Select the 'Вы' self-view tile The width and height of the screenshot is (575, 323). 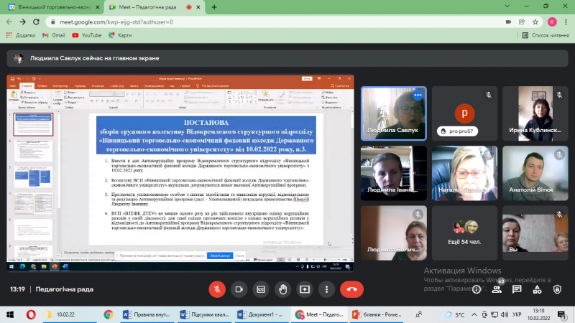point(535,233)
